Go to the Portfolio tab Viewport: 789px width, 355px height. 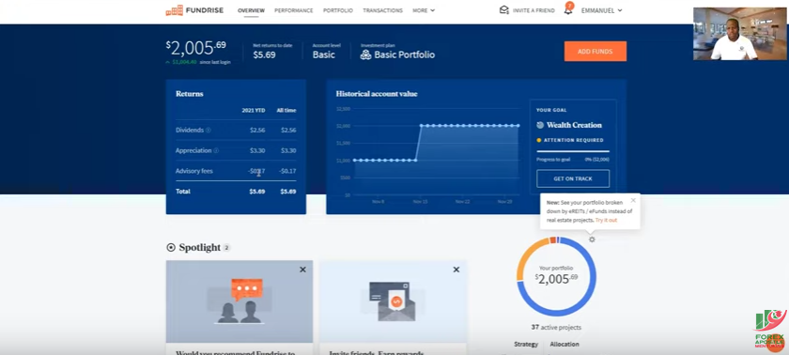pyautogui.click(x=337, y=10)
